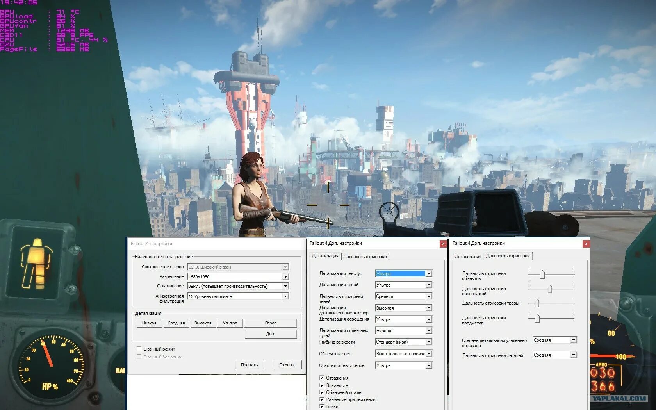Screen dimensions: 656x410
Task: Choose the Средняя detail preset button
Action: pyautogui.click(x=176, y=323)
